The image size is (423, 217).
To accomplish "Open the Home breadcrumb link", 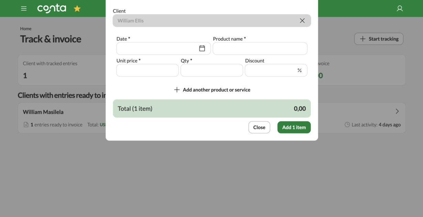I will 25,28.
